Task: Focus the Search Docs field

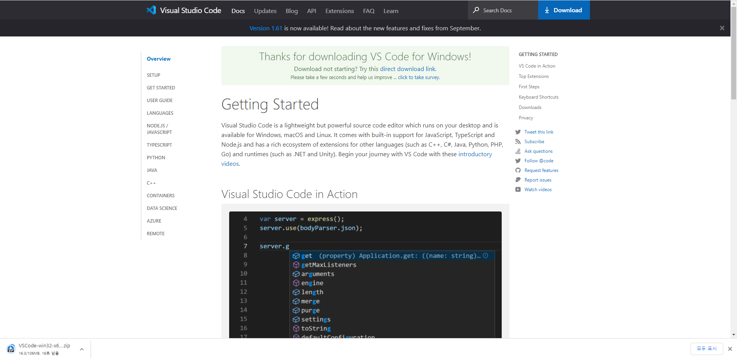Action: point(503,10)
